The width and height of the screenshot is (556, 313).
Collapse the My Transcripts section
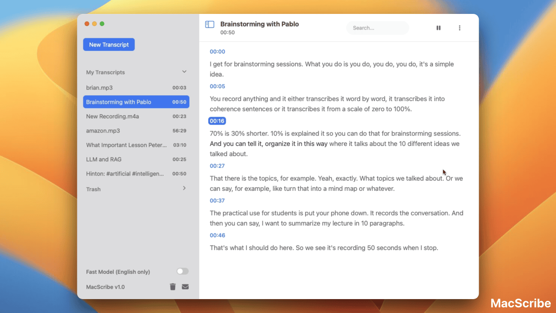tap(184, 72)
